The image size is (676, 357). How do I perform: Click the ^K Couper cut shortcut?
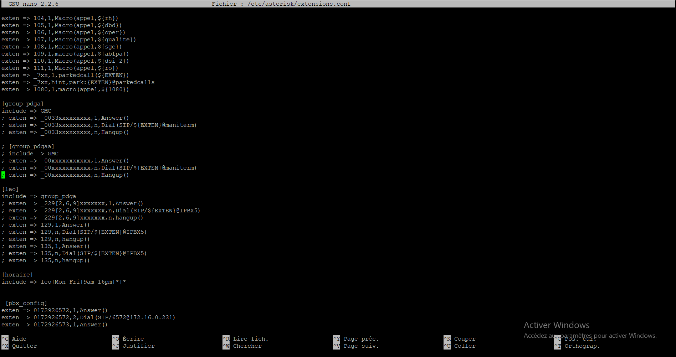coord(460,339)
